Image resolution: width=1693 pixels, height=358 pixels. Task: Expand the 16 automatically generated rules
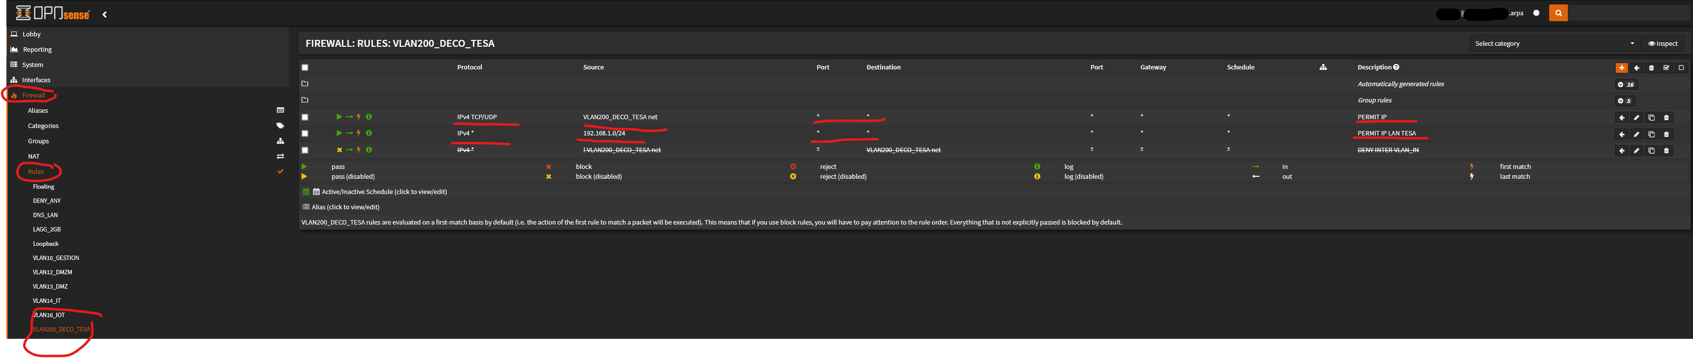click(1626, 85)
